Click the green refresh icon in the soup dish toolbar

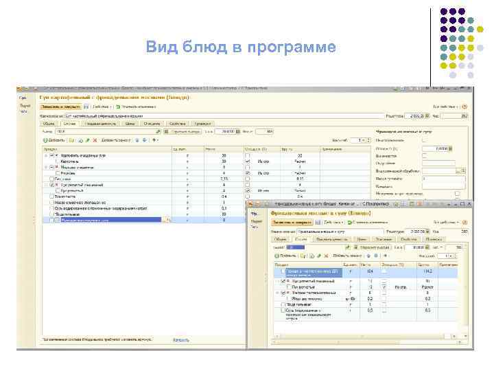pos(118,107)
